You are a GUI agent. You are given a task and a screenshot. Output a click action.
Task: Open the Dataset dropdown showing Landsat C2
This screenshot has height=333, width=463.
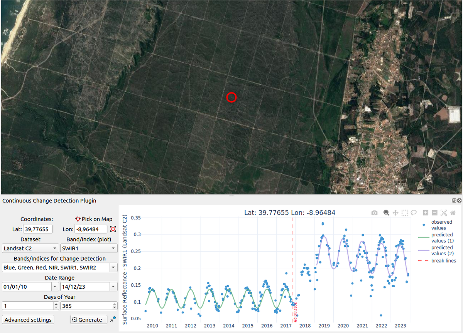click(30, 248)
